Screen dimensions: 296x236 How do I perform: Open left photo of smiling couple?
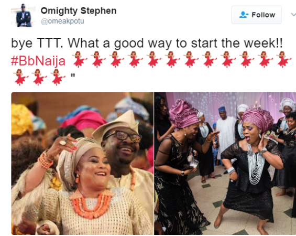82,164
